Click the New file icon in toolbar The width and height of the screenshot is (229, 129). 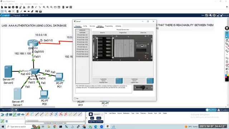point(2,7)
